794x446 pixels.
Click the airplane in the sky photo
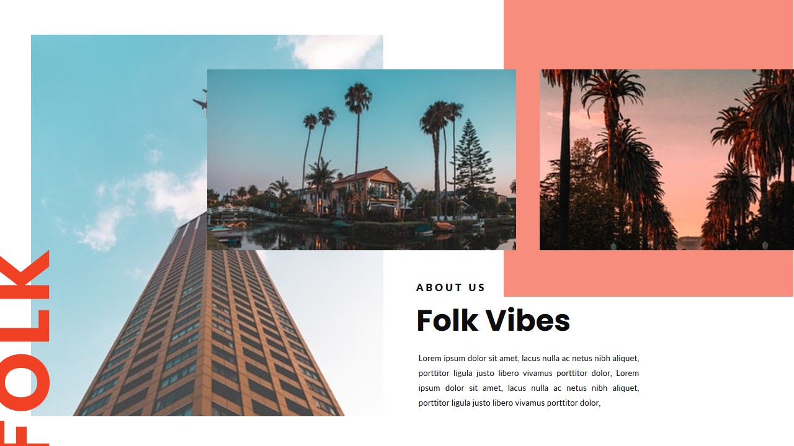(201, 99)
